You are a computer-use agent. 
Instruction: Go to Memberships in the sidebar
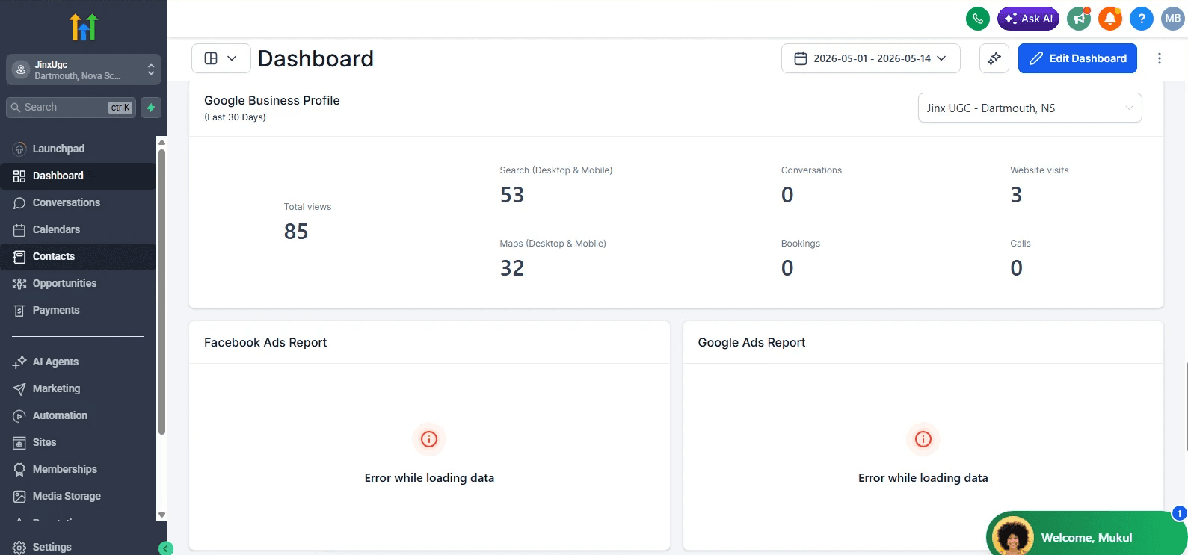[79, 469]
